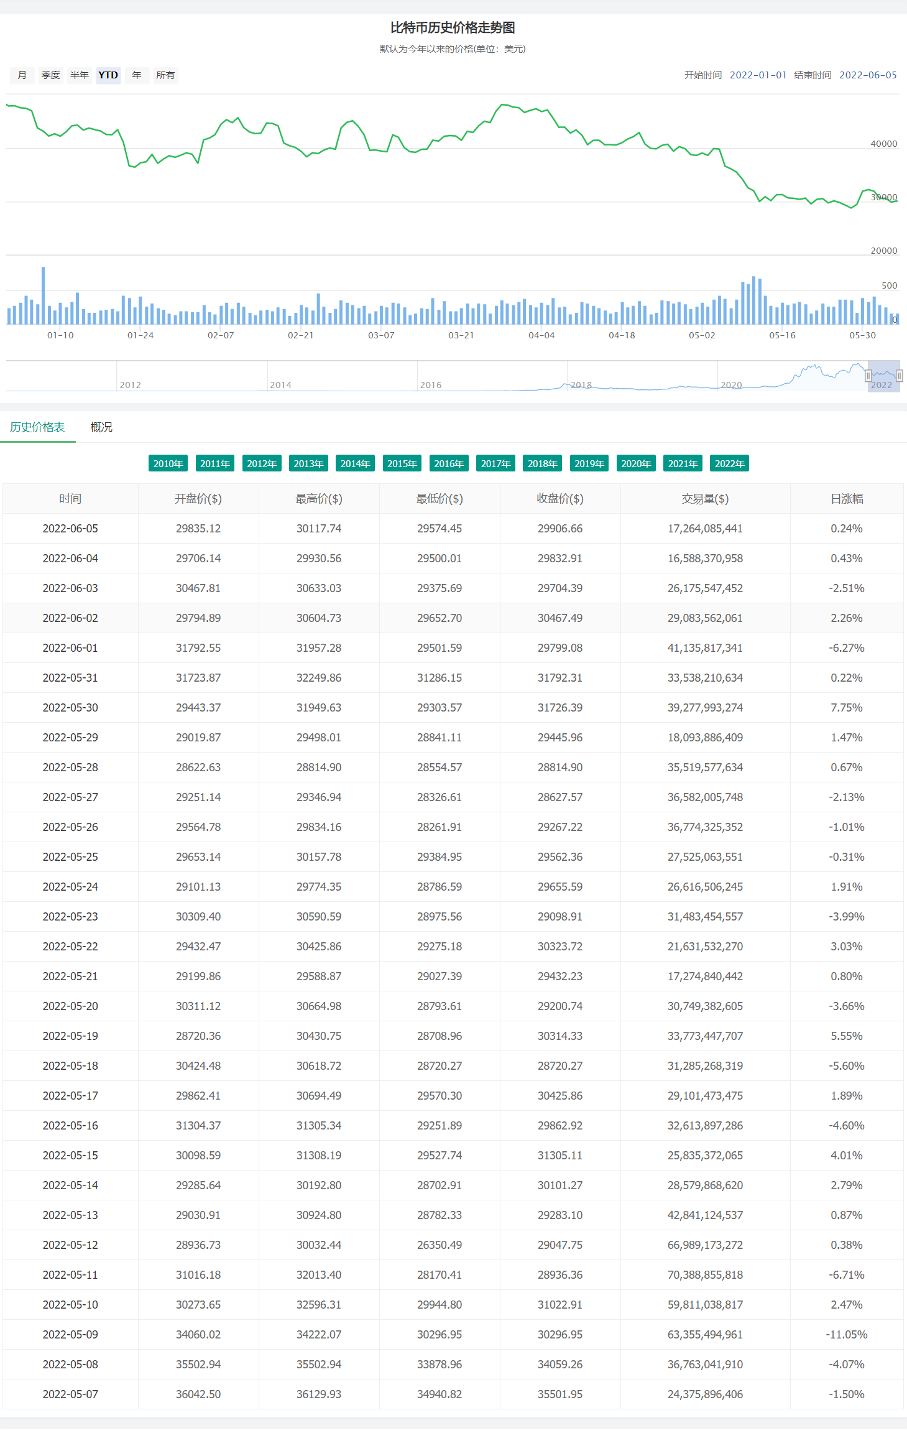Show price data for 2017年
907x1433 pixels.
[495, 463]
